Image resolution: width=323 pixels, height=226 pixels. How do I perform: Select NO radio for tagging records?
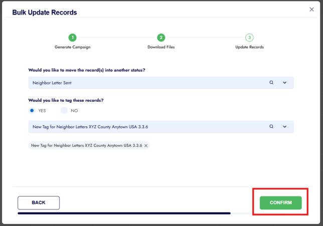point(64,110)
